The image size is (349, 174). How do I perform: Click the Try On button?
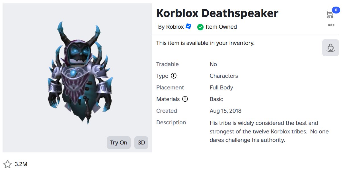pyautogui.click(x=119, y=142)
